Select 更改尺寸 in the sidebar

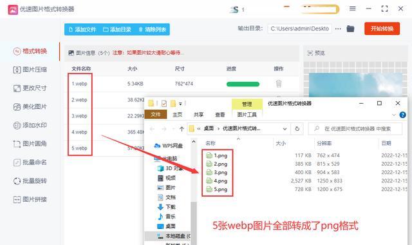tap(30, 88)
